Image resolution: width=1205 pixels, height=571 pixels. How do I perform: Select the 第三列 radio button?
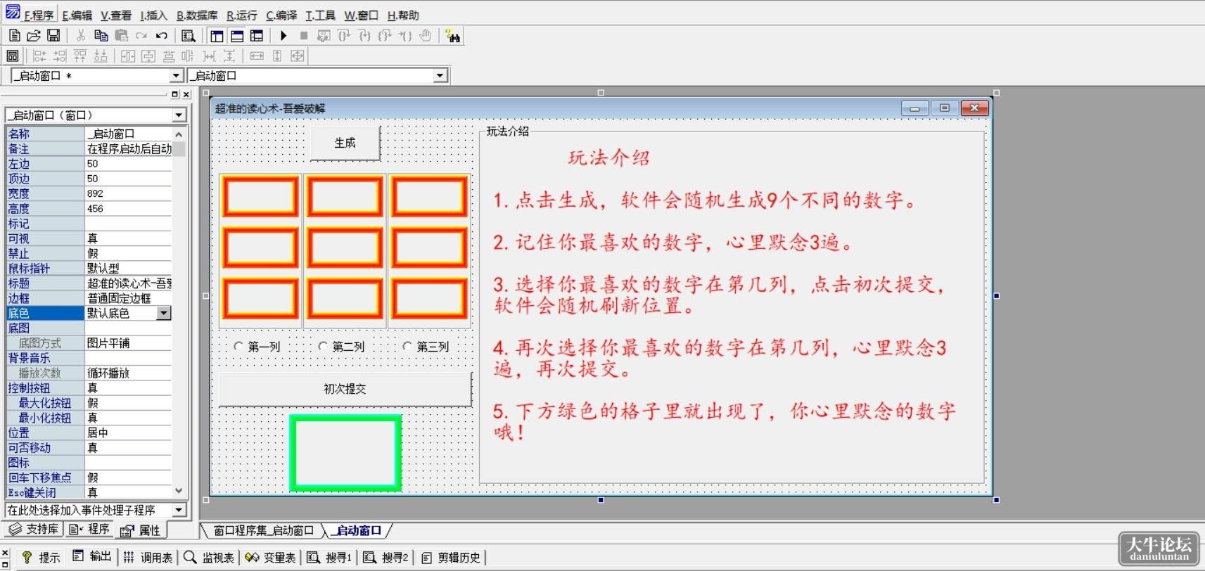[426, 346]
